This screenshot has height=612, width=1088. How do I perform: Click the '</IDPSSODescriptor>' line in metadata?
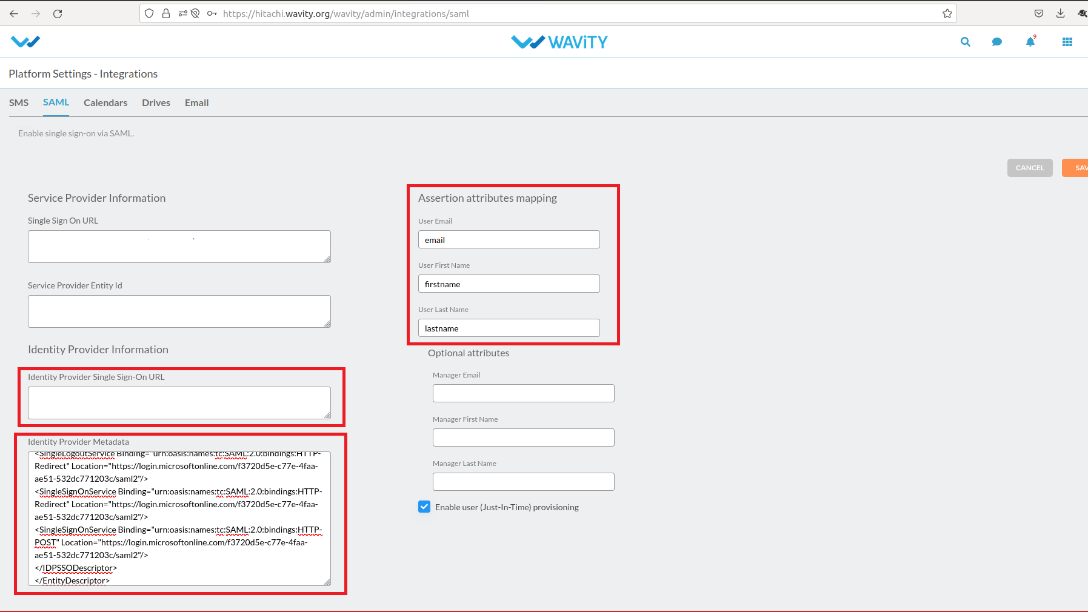tap(76, 568)
